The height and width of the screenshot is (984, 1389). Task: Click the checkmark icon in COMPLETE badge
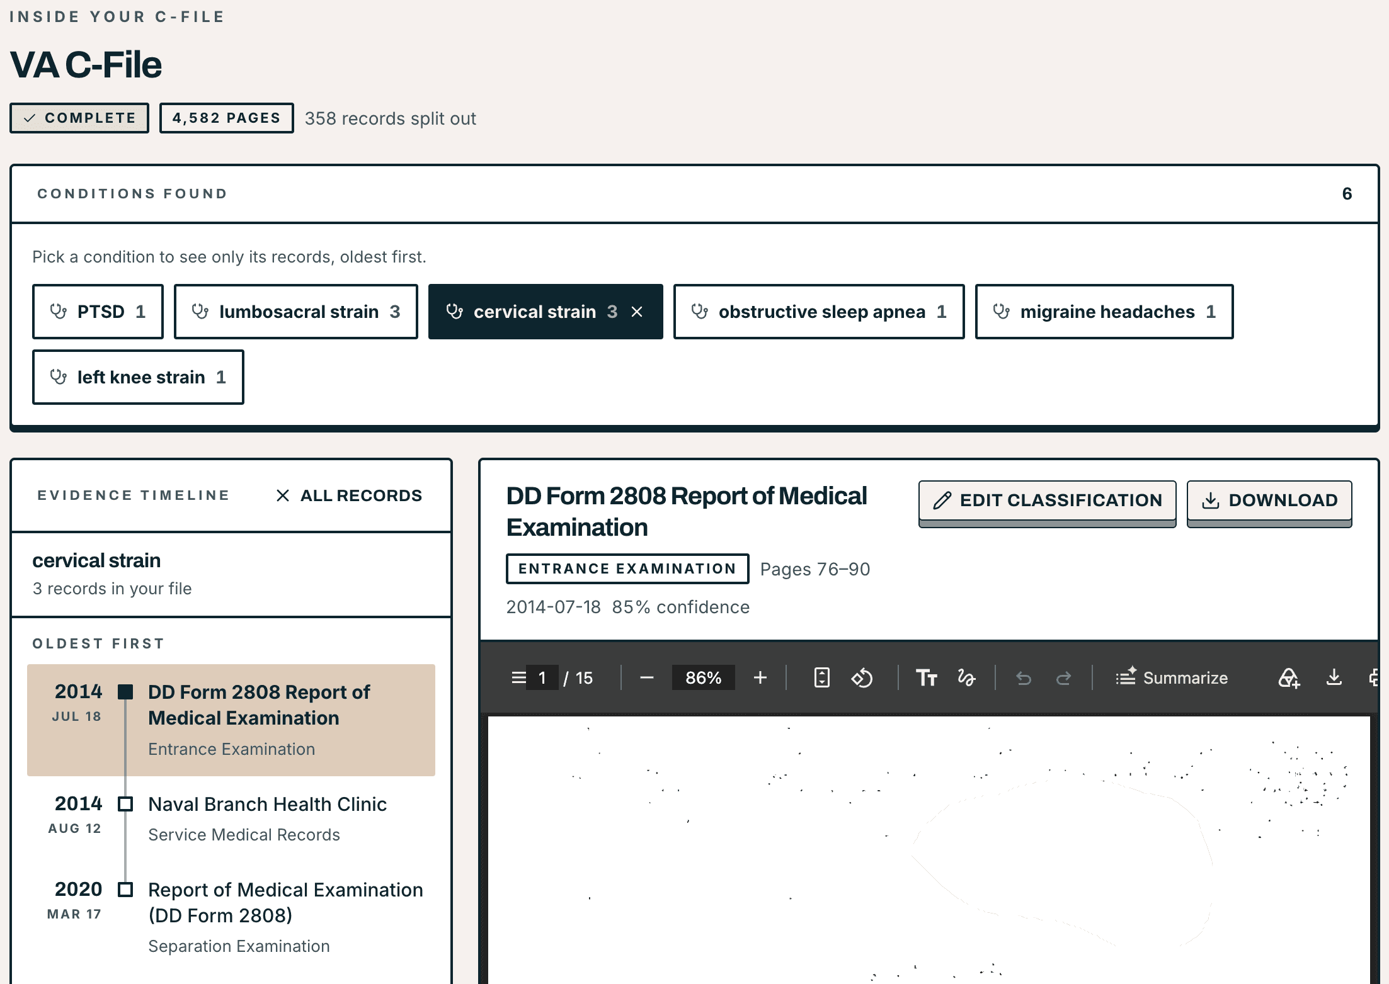[30, 118]
